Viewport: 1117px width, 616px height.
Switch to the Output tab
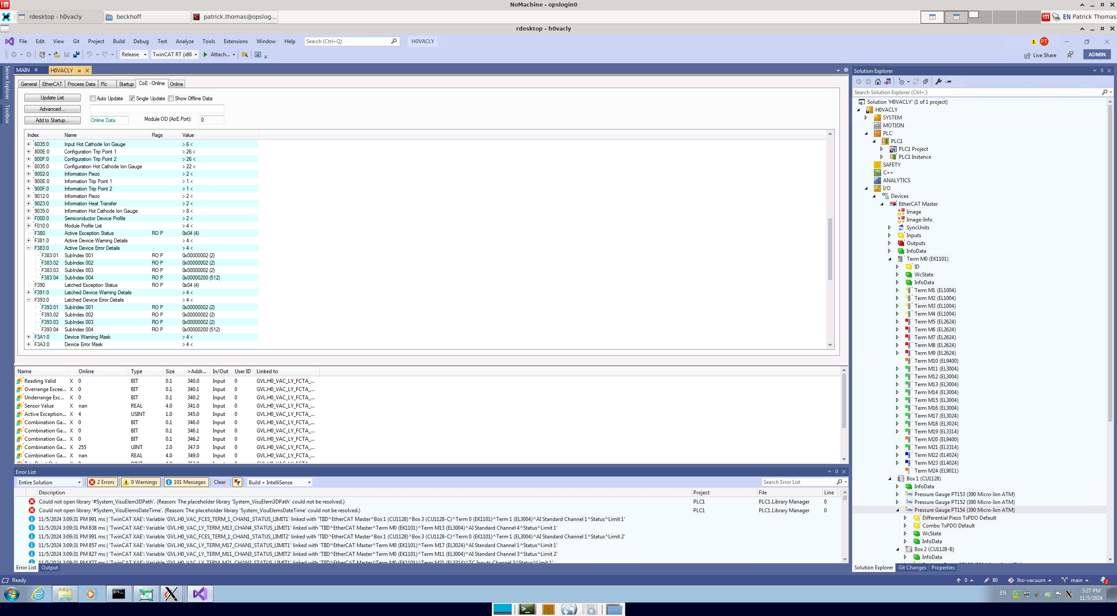tap(50, 568)
